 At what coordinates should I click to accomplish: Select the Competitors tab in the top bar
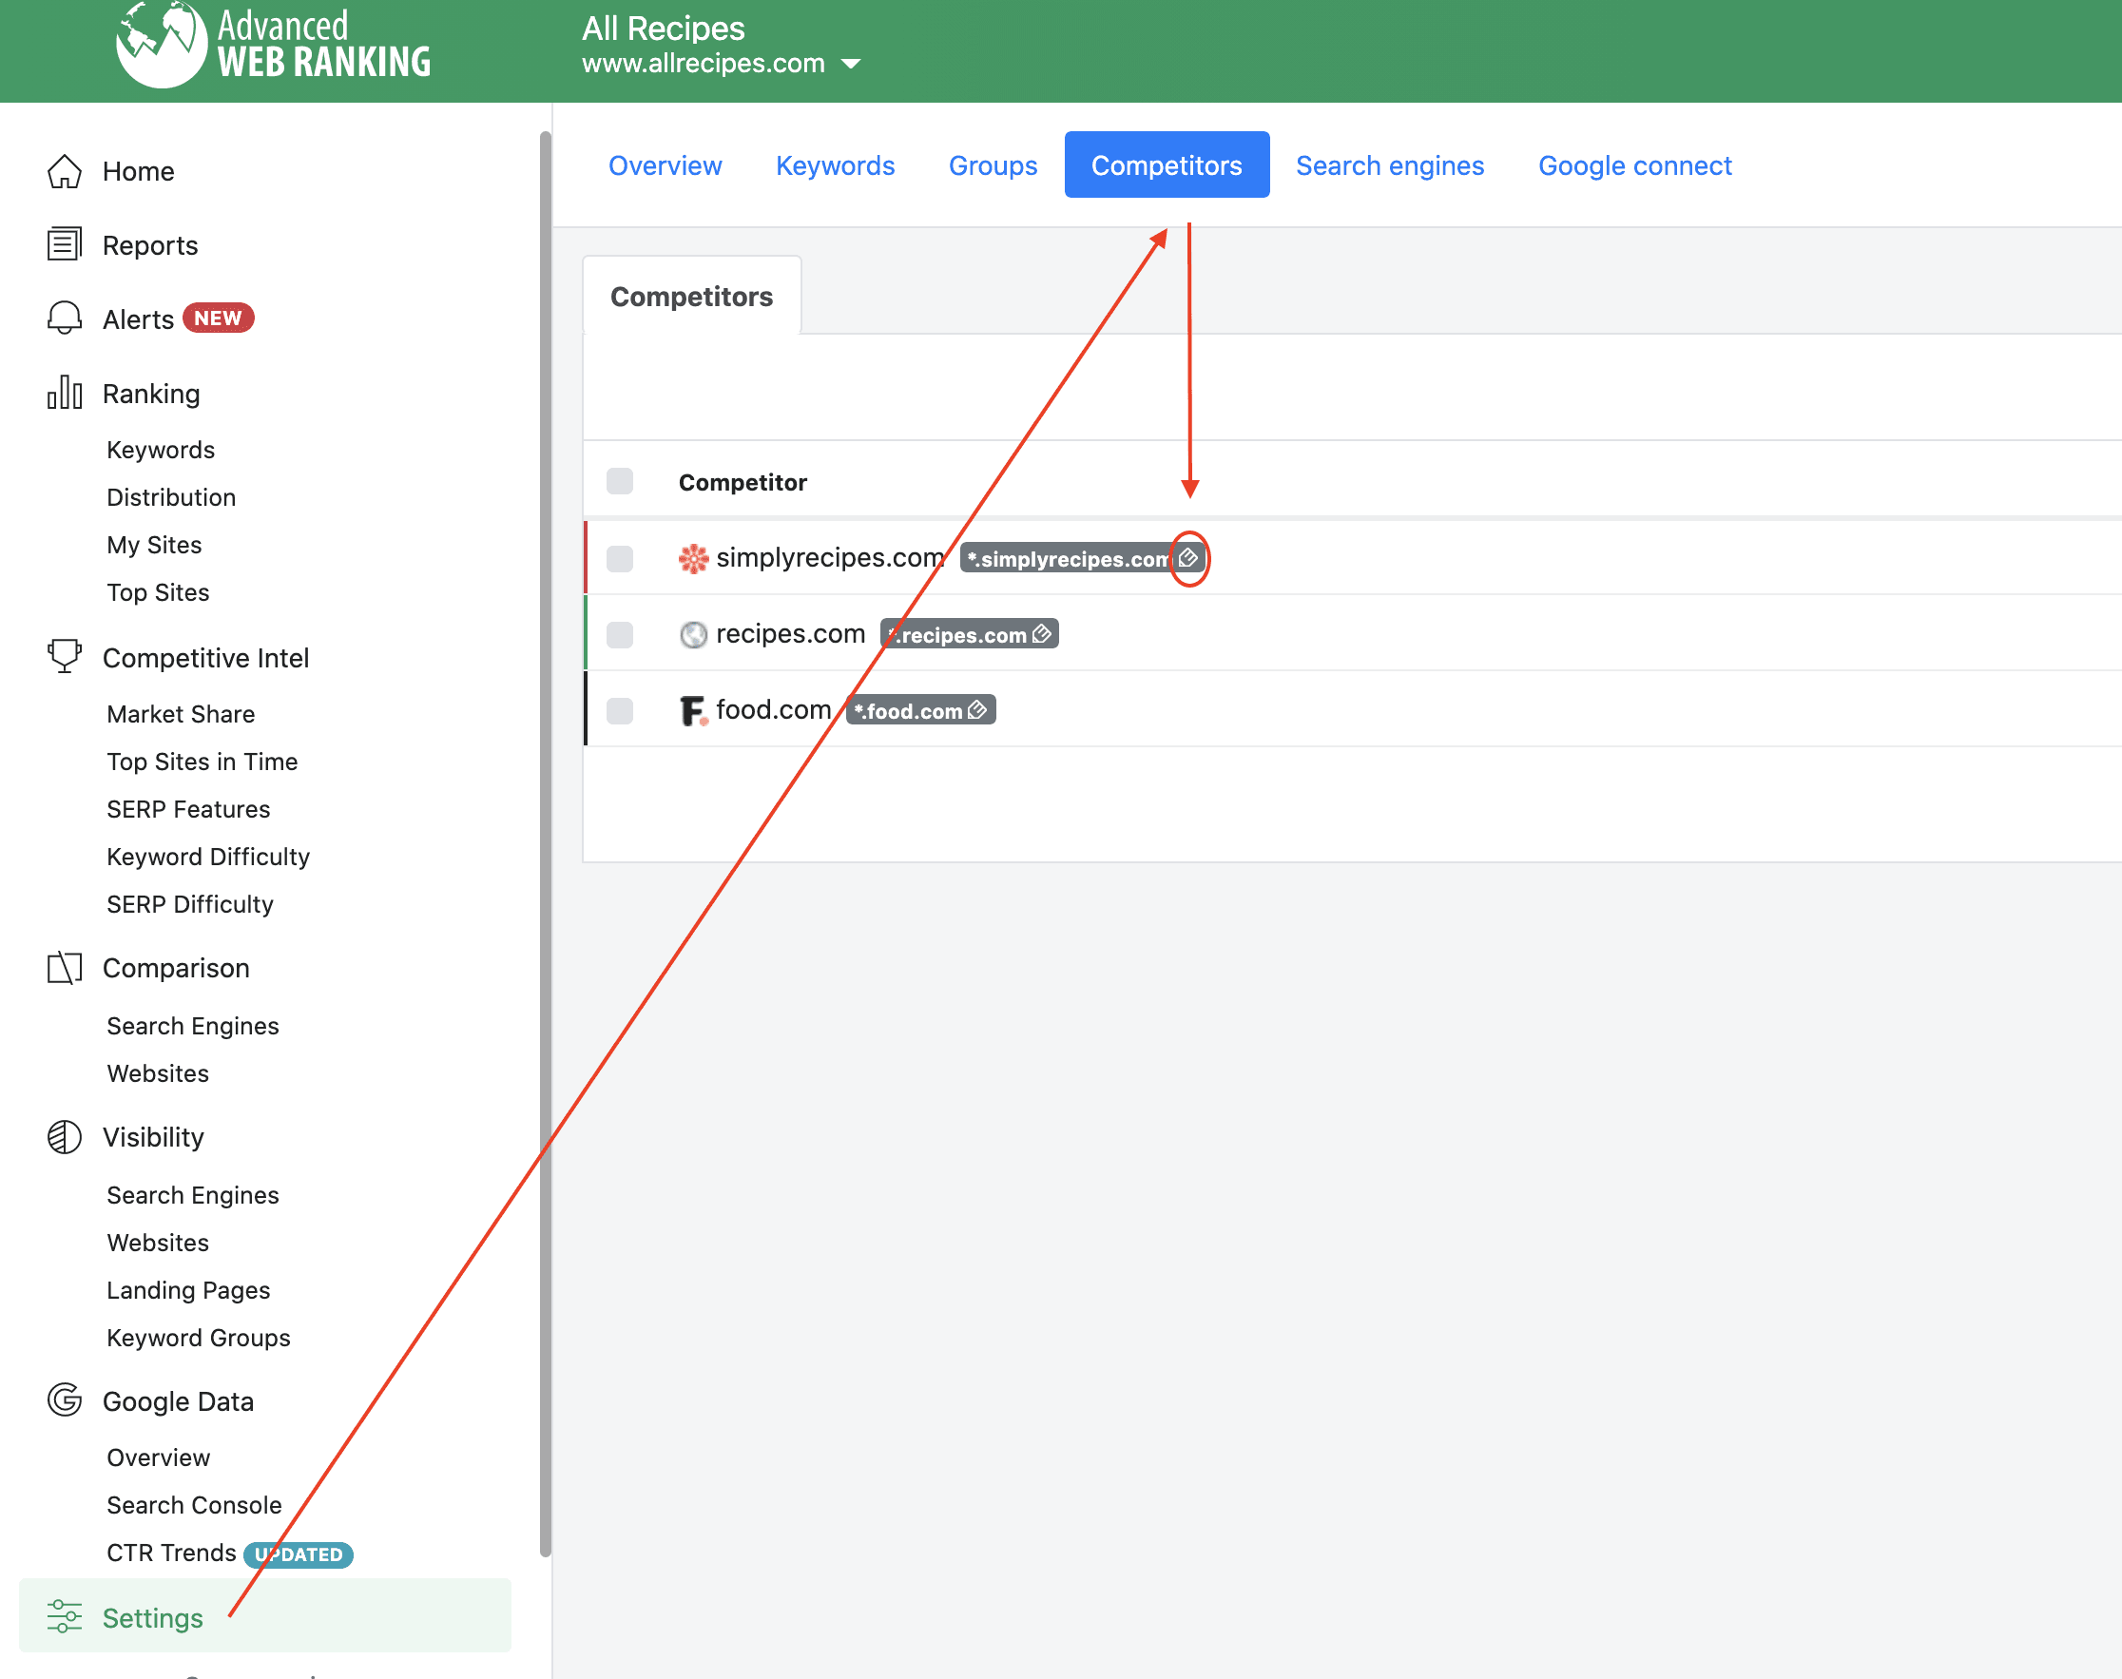1167,165
